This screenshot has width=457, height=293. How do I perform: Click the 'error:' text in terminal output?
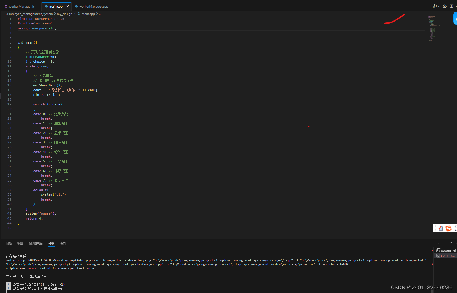pyautogui.click(x=33, y=268)
